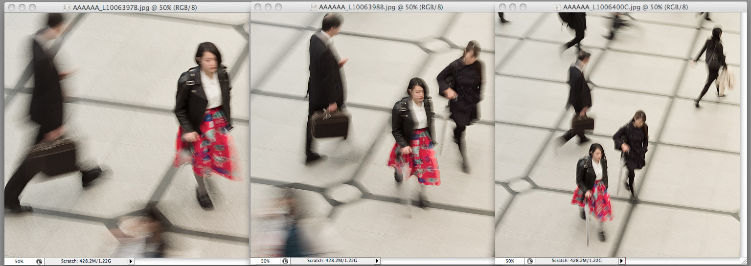Zoom the AAAAAA_L1006400C.jpg window with green button
751x266 pixels.
click(x=523, y=7)
